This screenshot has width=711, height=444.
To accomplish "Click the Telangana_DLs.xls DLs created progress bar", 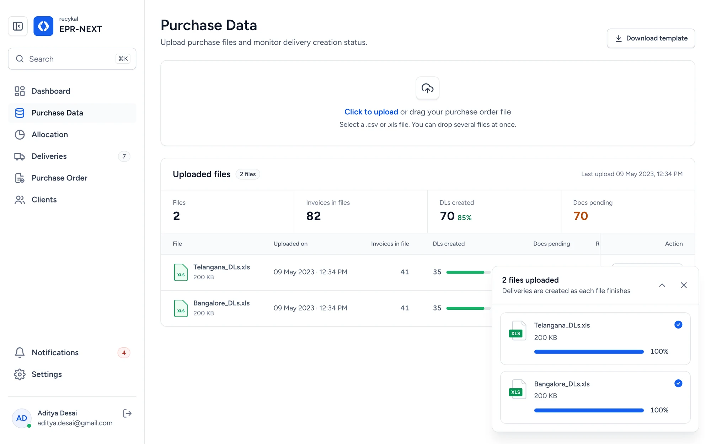I will 468,272.
